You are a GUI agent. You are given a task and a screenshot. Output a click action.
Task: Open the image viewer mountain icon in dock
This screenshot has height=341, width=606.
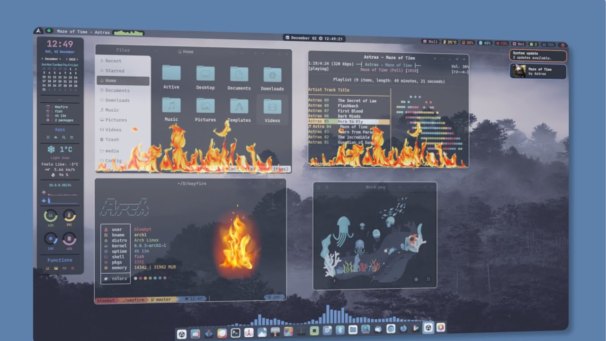coord(262,332)
